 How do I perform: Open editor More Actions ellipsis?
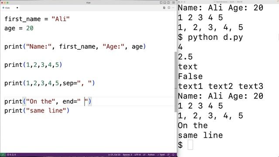click(173, 8)
